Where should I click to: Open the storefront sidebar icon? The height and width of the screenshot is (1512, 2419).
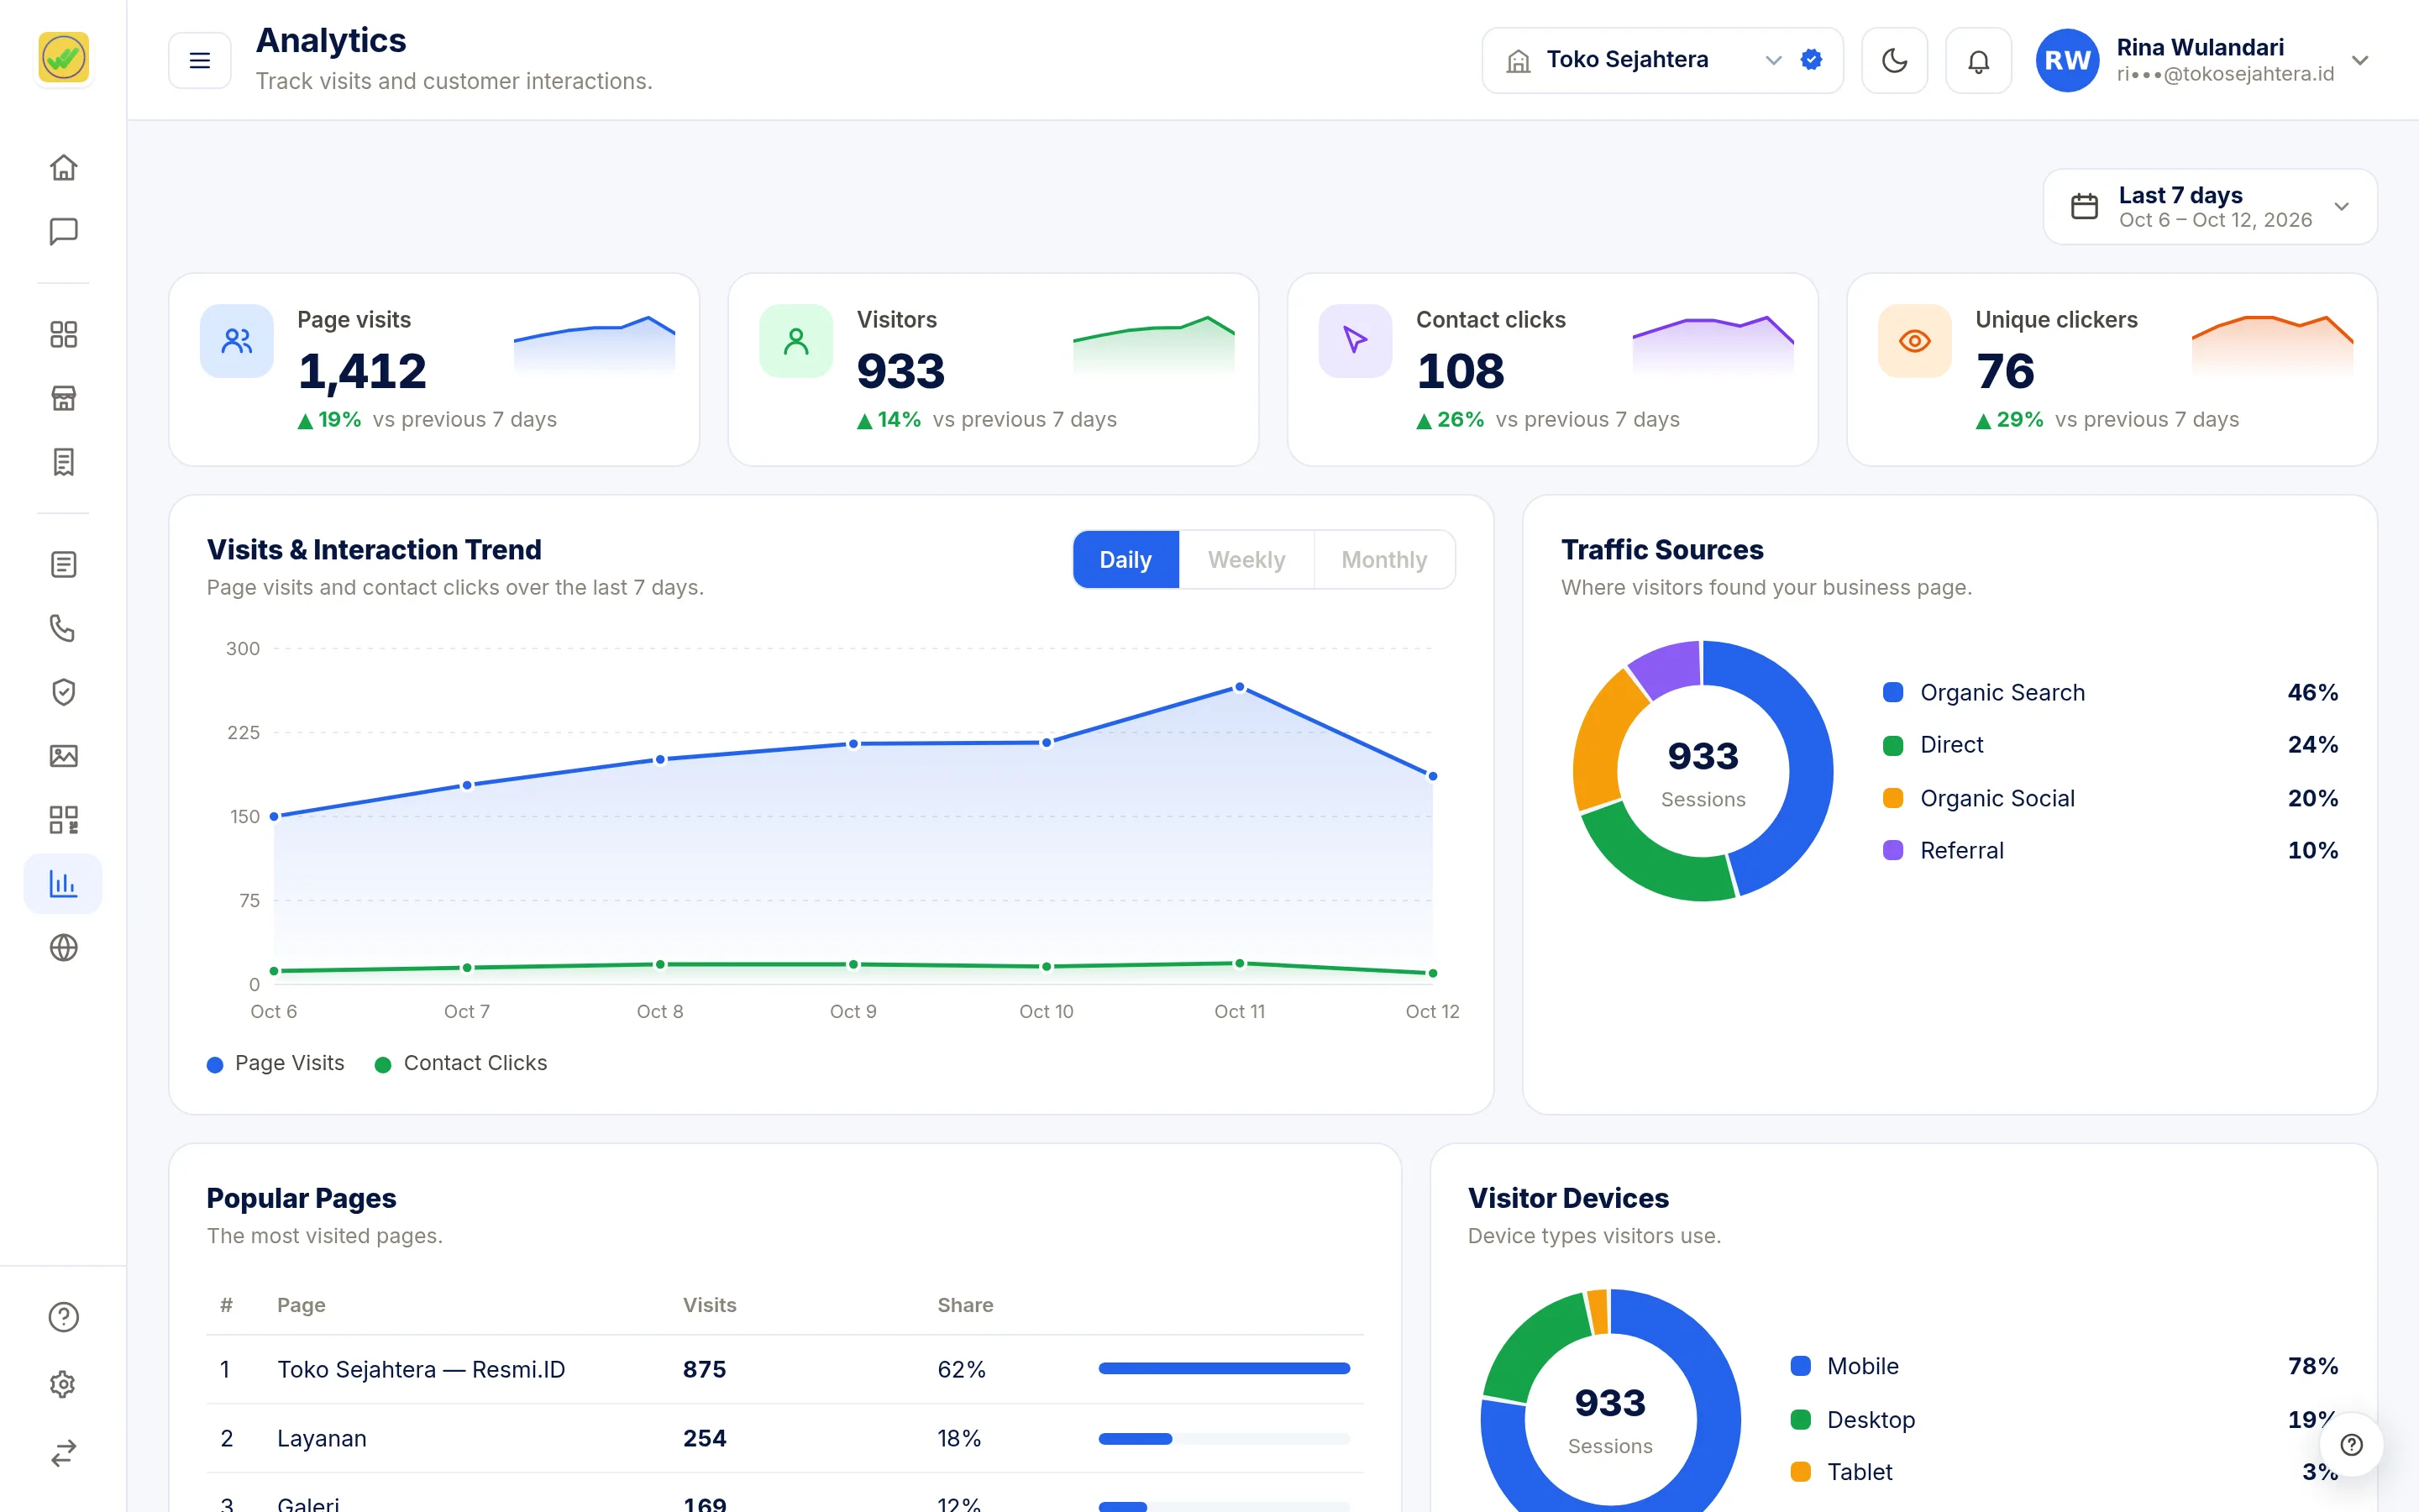[63, 398]
